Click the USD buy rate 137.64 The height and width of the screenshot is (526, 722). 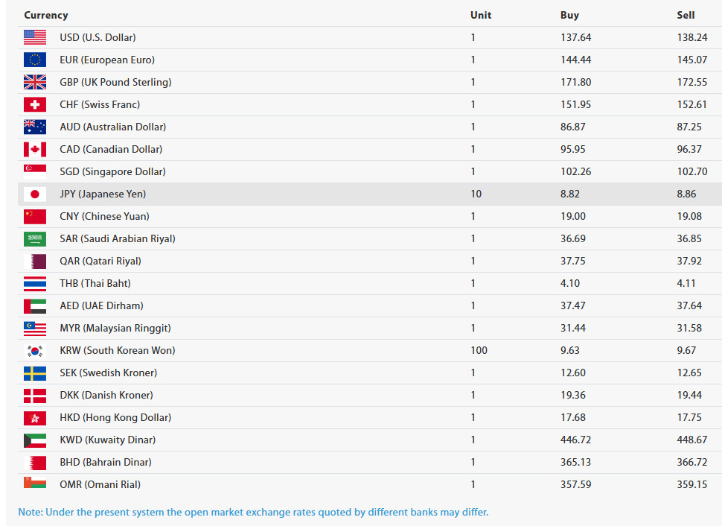[x=575, y=37]
